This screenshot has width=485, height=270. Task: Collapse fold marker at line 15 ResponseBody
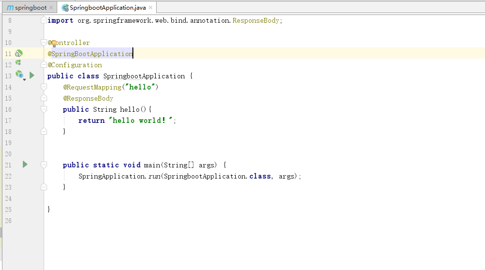pos(44,98)
